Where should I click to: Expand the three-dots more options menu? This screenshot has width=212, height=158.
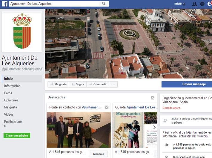click(113, 84)
